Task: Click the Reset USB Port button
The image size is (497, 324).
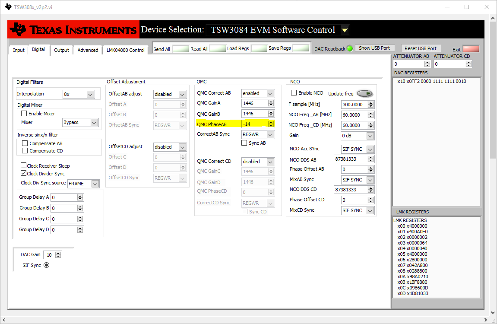Action: click(x=420, y=48)
